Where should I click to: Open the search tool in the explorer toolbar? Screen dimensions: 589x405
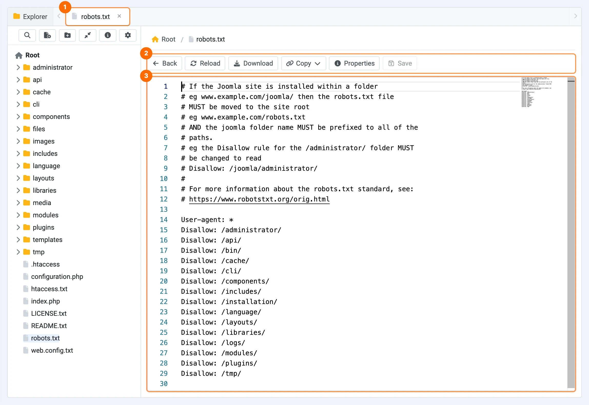27,35
